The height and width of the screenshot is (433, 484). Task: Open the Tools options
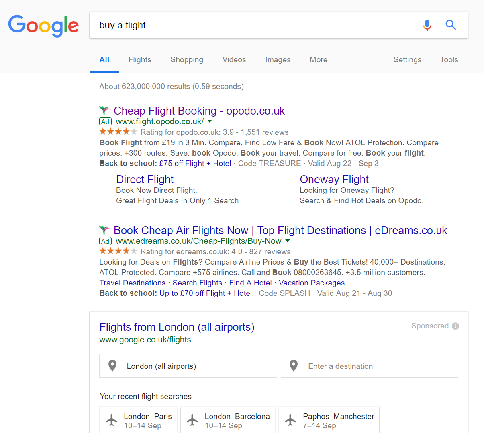click(449, 60)
